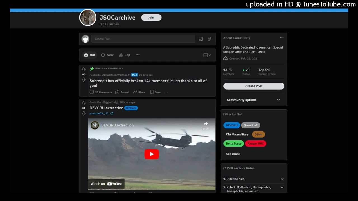358x201 pixels.
Task: Expand rule 1 Be nice
Action: (x=254, y=179)
